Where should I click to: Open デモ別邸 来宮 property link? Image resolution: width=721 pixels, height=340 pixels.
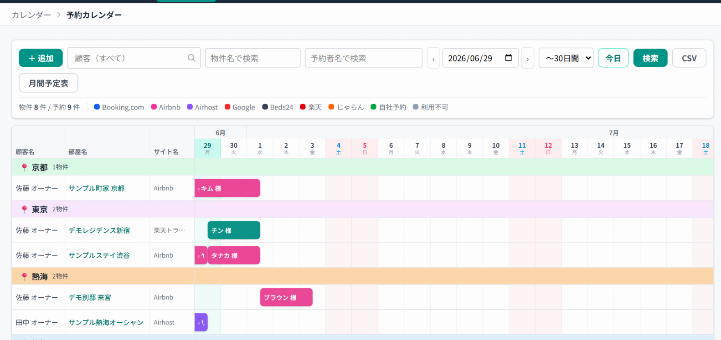pyautogui.click(x=90, y=297)
